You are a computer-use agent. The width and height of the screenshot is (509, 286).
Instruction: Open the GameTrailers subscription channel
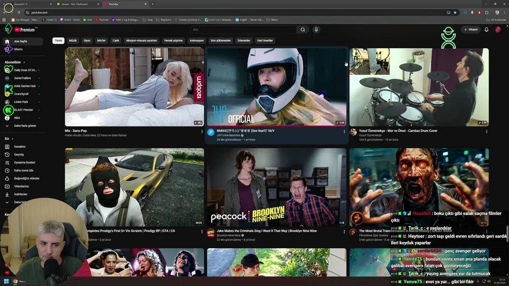pyautogui.click(x=23, y=78)
